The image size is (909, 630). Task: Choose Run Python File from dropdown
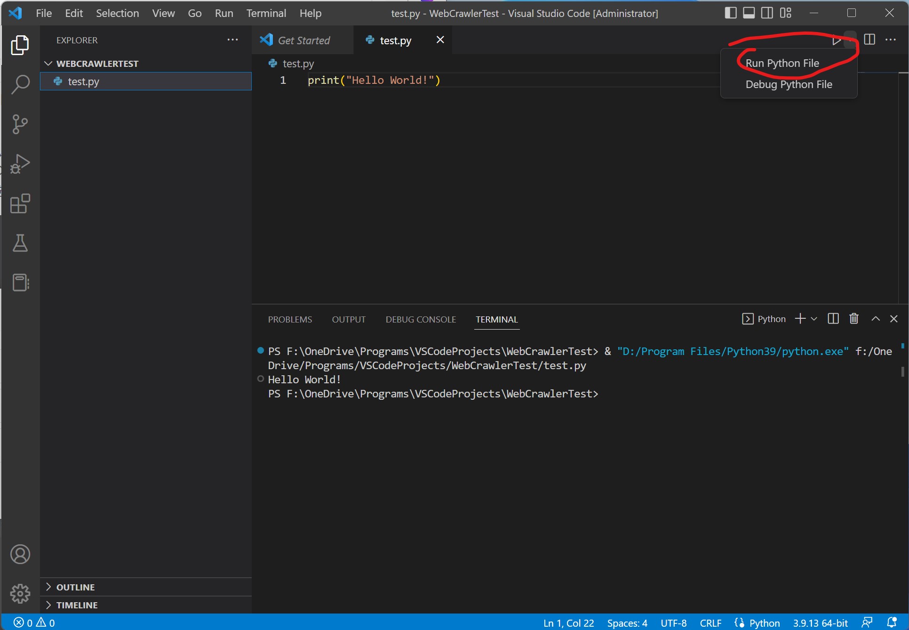pyautogui.click(x=789, y=63)
